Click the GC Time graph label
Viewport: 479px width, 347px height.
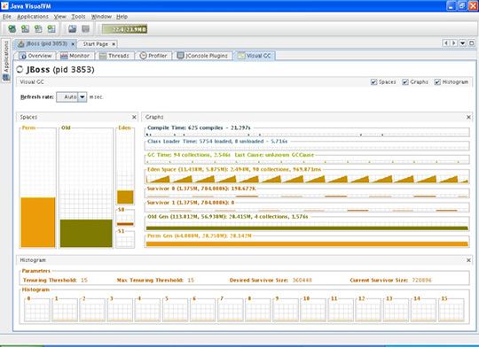point(231,155)
